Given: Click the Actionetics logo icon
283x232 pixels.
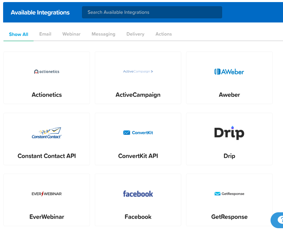Looking at the screenshot, I should pos(47,72).
